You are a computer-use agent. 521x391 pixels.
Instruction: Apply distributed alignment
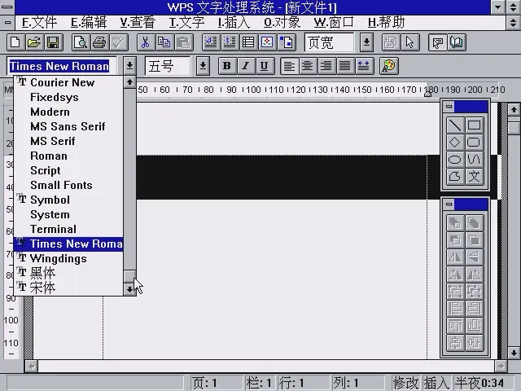click(x=364, y=66)
